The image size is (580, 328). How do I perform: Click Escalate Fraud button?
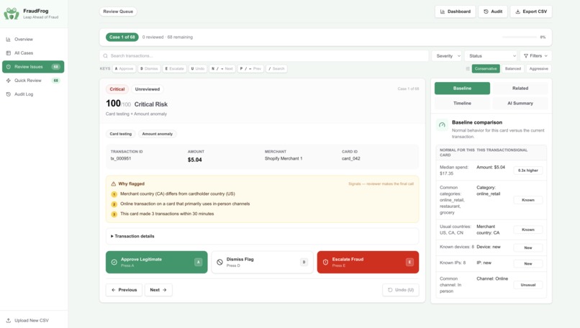368,262
